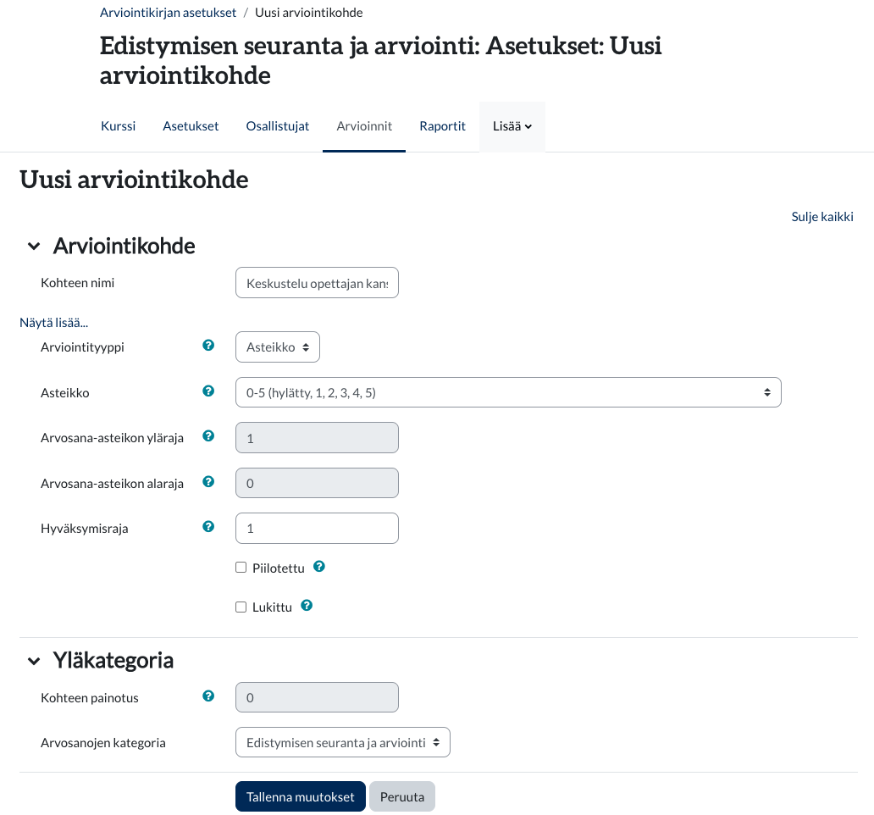Image resolution: width=874 pixels, height=815 pixels.
Task: Click help icon for Arvosana-asteikon yläraja
Action: [x=208, y=436]
